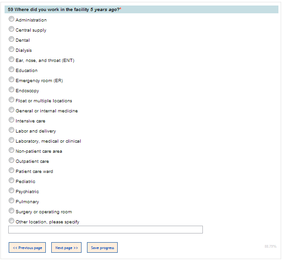The image size is (283, 261).
Task: Pick Labor and delivery radio button
Action: (11, 131)
